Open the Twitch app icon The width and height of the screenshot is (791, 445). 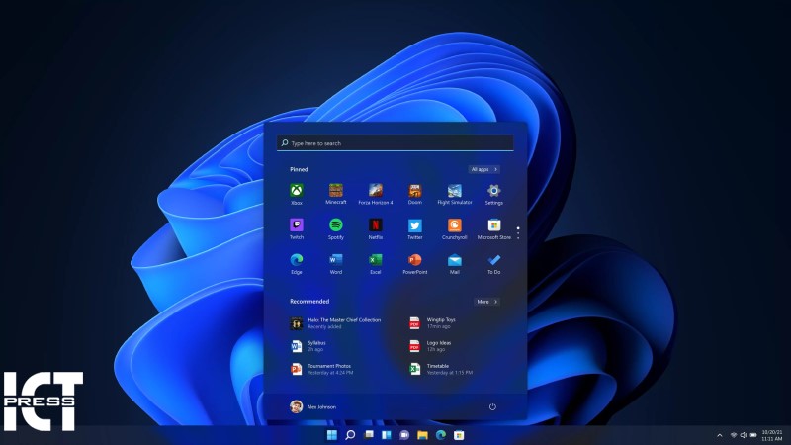point(296,225)
